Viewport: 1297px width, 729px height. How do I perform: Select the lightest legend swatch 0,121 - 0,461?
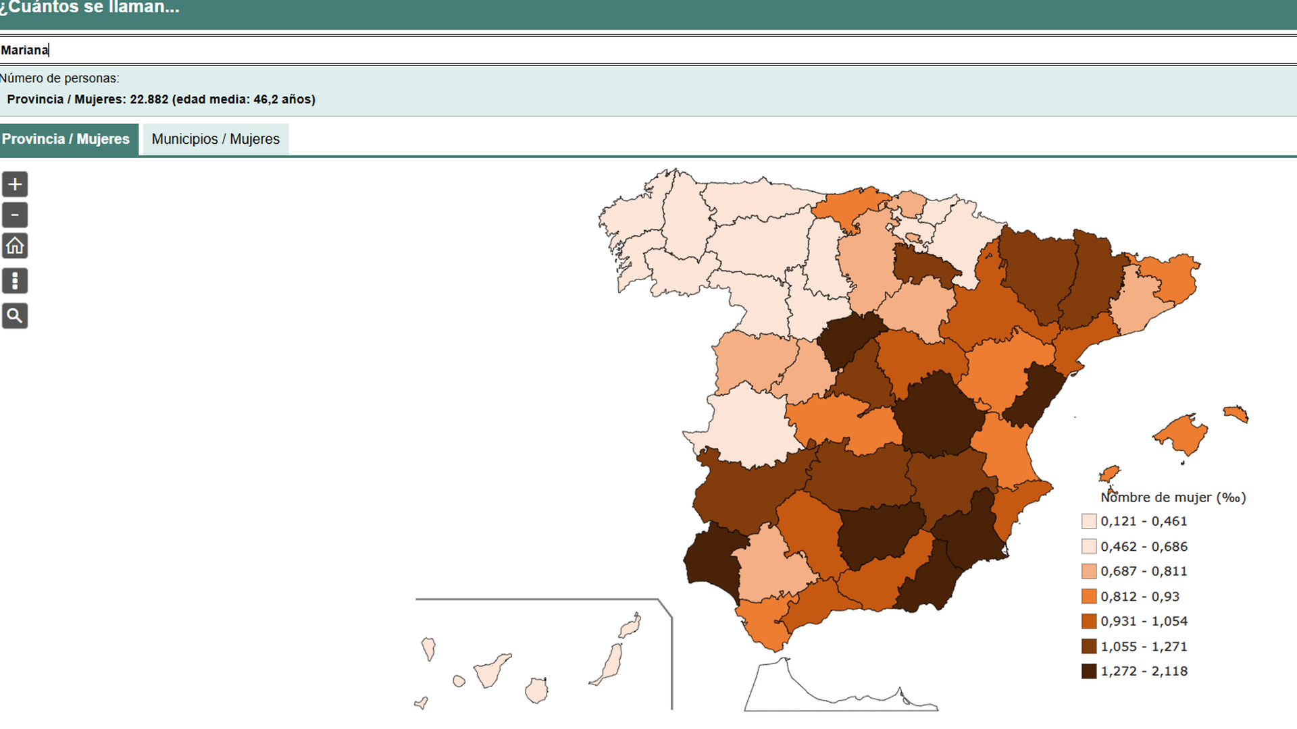coord(1088,520)
